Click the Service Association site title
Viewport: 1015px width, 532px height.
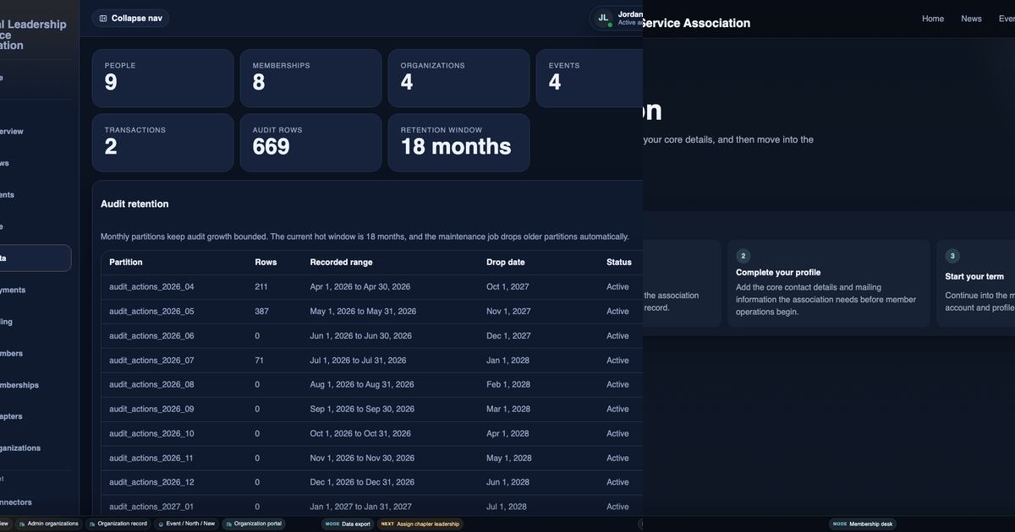coord(696,24)
